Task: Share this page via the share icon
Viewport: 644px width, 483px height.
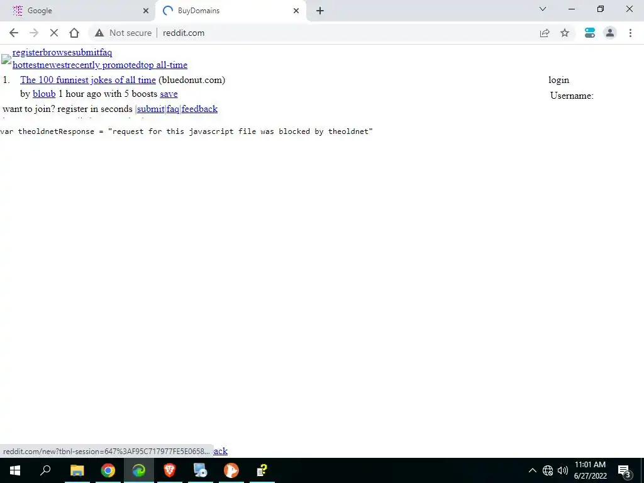Action: coord(545,33)
